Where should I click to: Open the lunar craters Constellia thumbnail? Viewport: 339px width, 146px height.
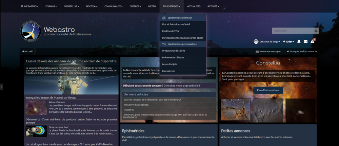pos(268,110)
